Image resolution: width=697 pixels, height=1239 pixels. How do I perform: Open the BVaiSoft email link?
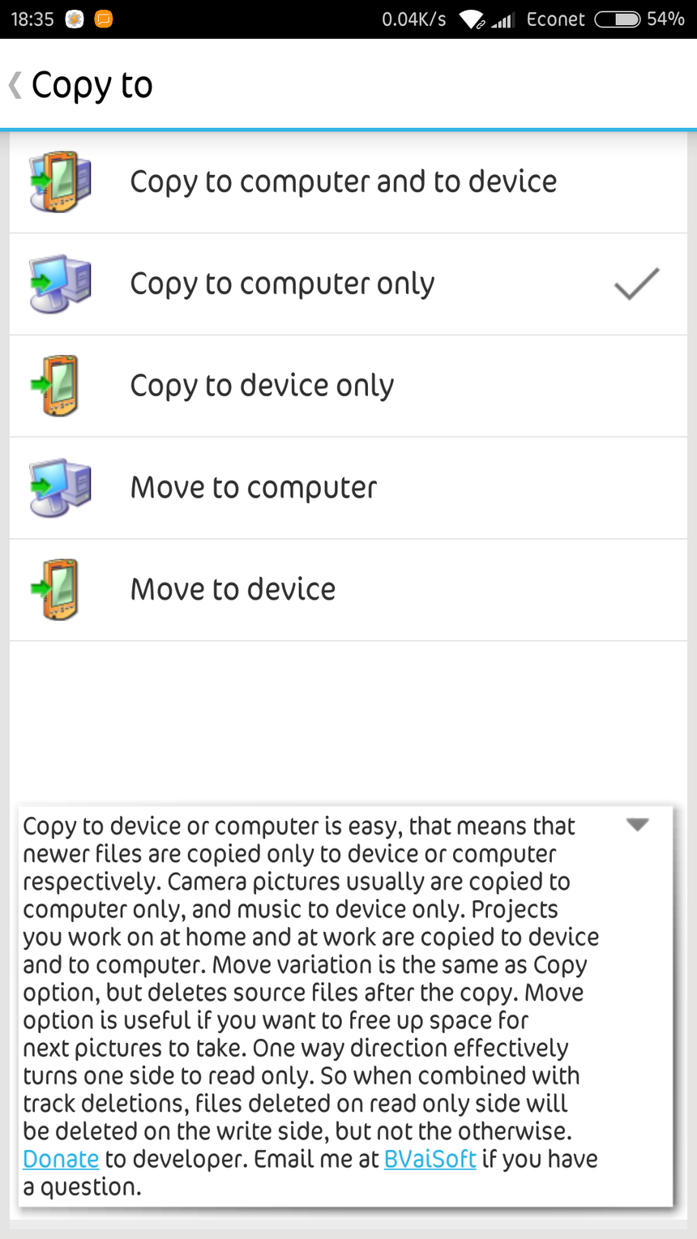tap(430, 1159)
